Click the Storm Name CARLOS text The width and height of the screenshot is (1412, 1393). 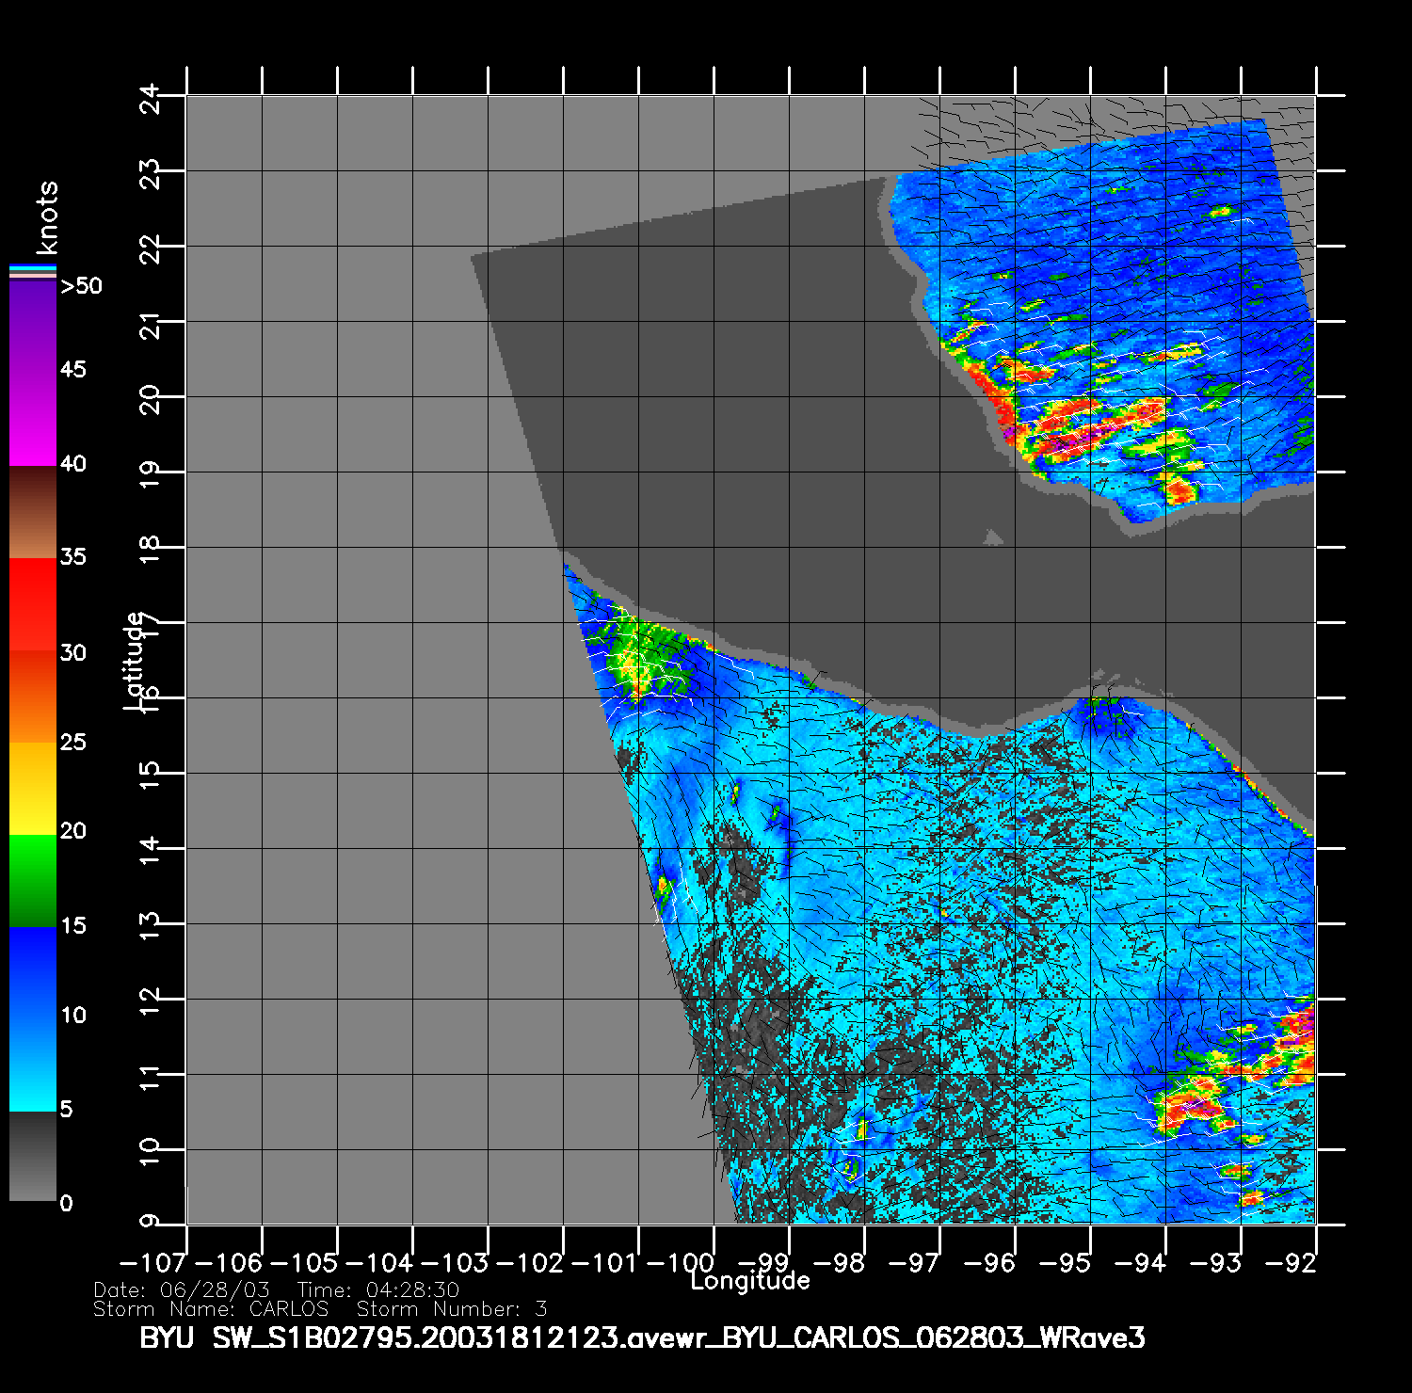(211, 1309)
